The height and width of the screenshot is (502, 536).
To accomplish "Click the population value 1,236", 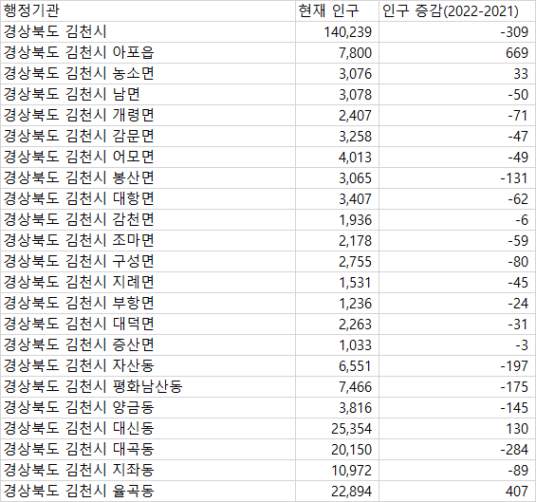I will tap(355, 304).
